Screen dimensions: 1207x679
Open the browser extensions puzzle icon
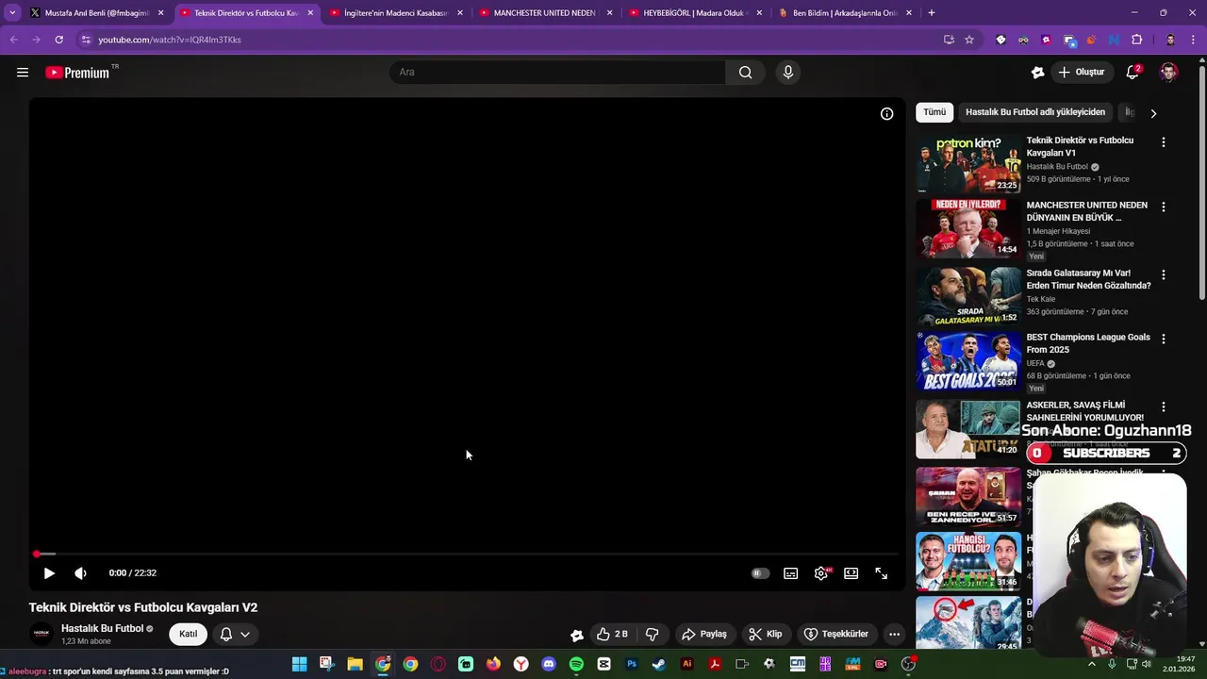pyautogui.click(x=1136, y=40)
